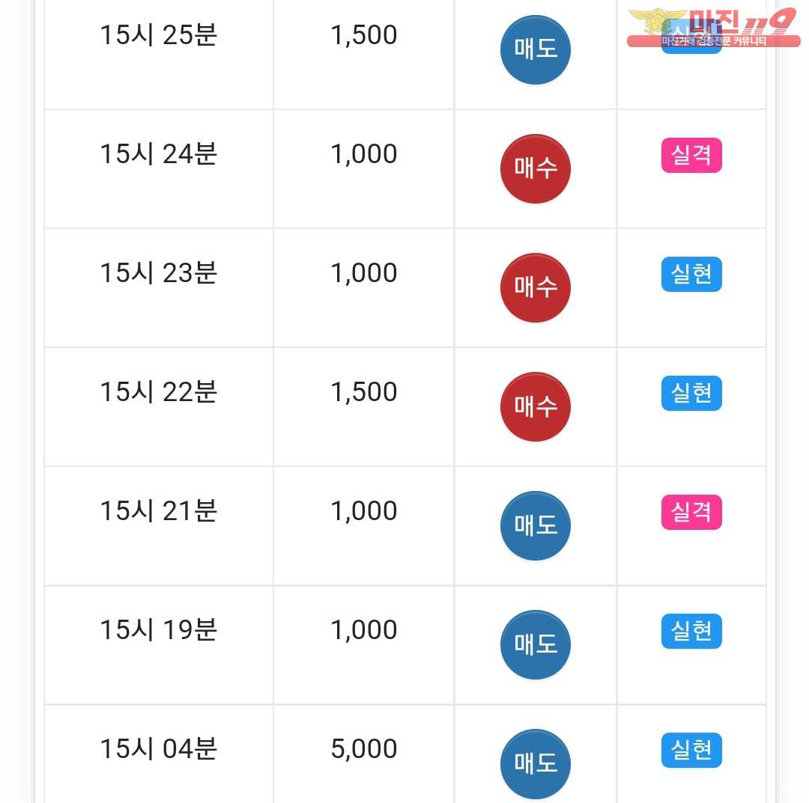Click the pink 실격 badge for 15시 24분
Image resolution: width=809 pixels, height=803 pixels.
(691, 155)
